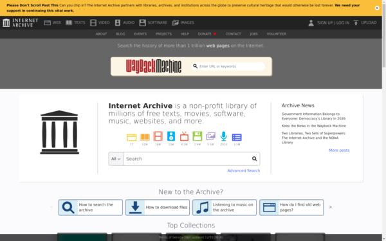The height and width of the screenshot is (241, 386).
Task: Open the Advanced Search link
Action: pos(243,171)
